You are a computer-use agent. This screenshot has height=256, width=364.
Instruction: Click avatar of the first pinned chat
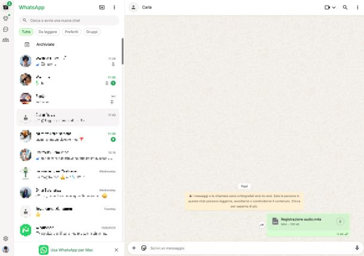(26, 61)
